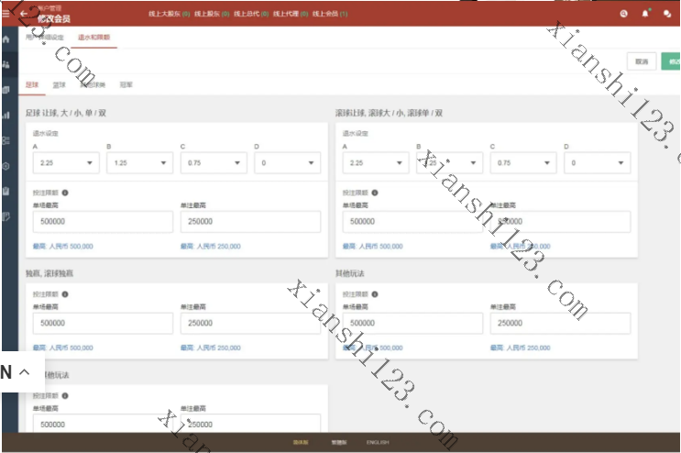681x453 pixels.
Task: Open the list view icon in sidebar
Action: (6, 140)
